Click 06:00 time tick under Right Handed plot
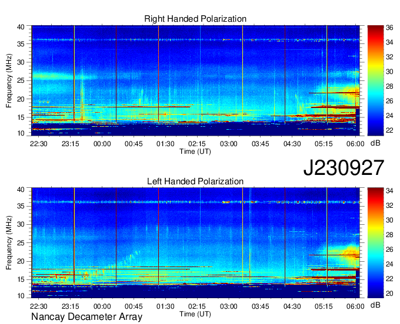 355,144
